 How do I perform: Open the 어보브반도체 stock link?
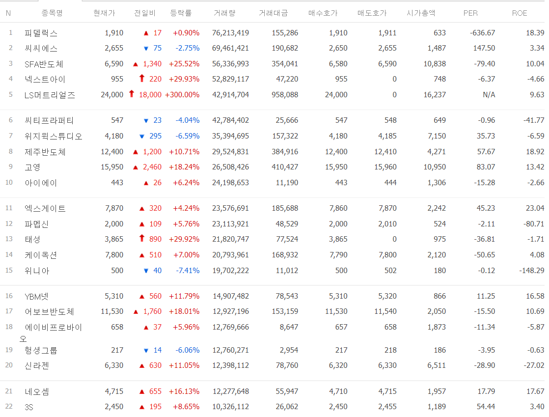click(50, 312)
